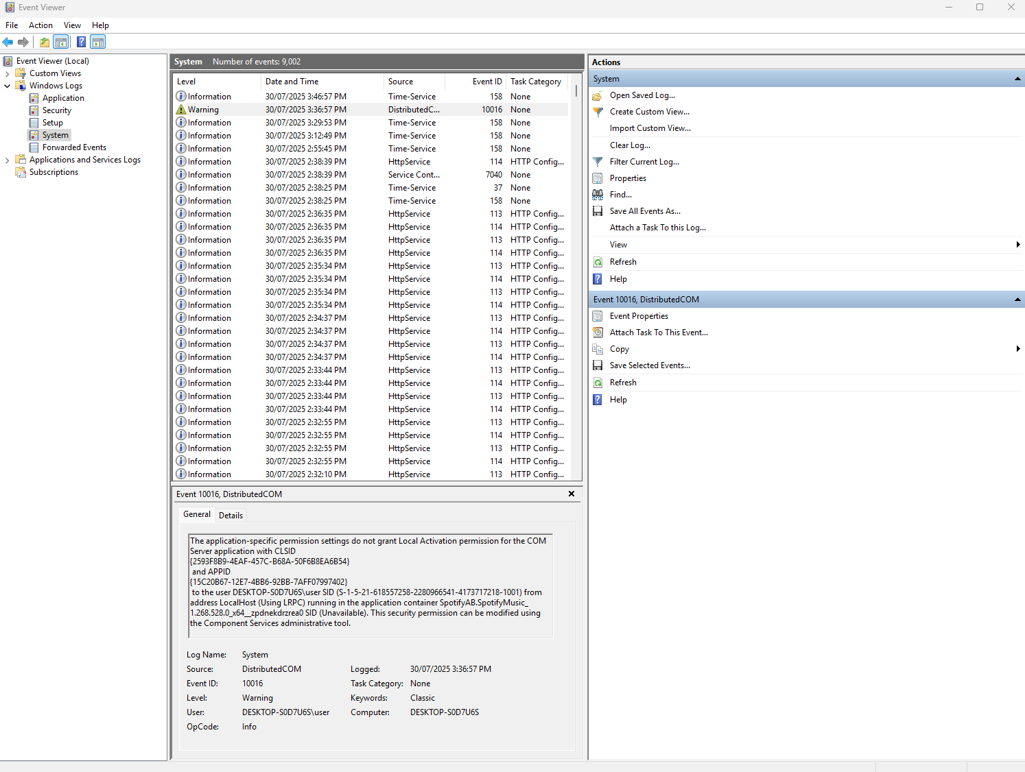This screenshot has height=772, width=1025.
Task: Click the Filter Current Log funnel icon
Action: coord(598,162)
